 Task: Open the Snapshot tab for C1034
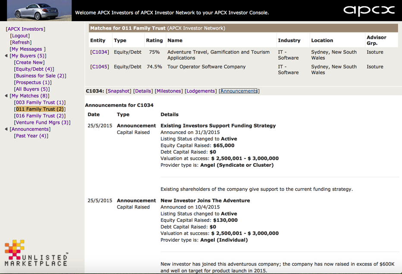coord(119,91)
